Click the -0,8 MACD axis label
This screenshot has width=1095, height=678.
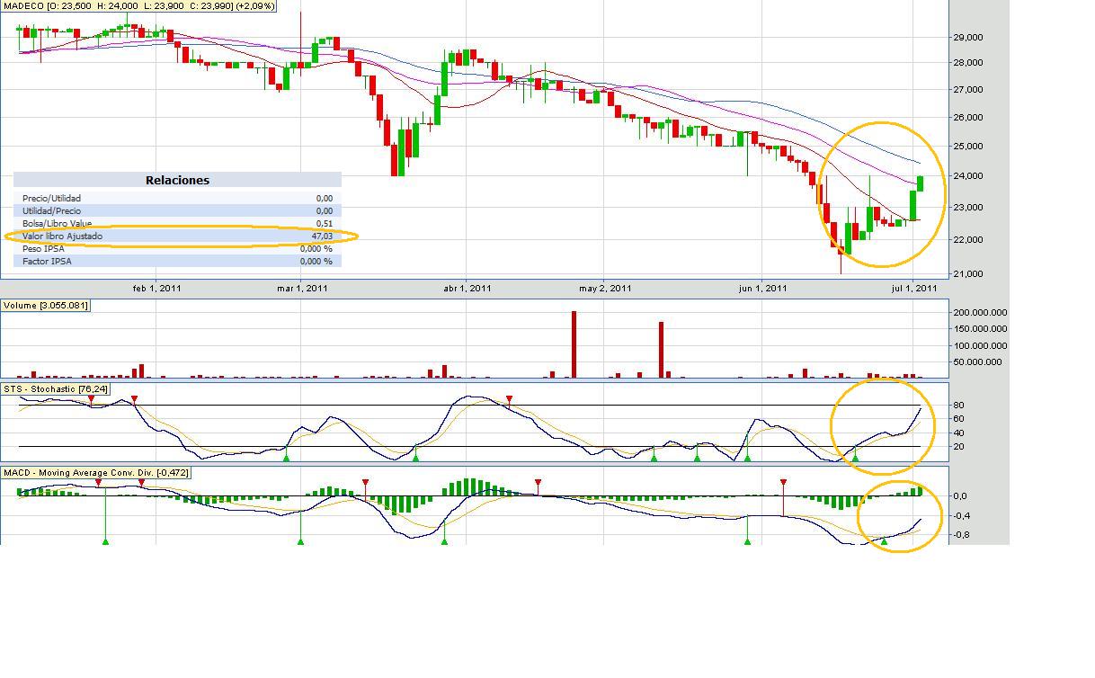[x=961, y=535]
